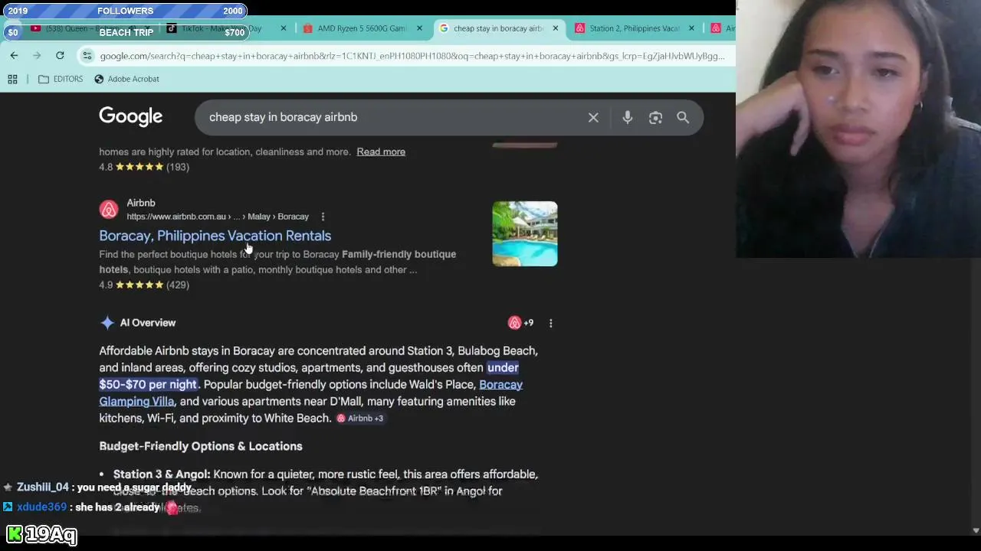
Task: Click the Airbnb tab at far right
Action: point(722,28)
